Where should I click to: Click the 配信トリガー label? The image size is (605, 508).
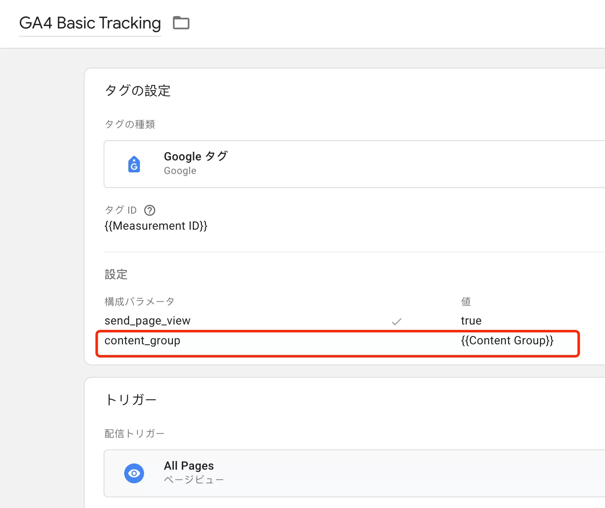(x=135, y=433)
